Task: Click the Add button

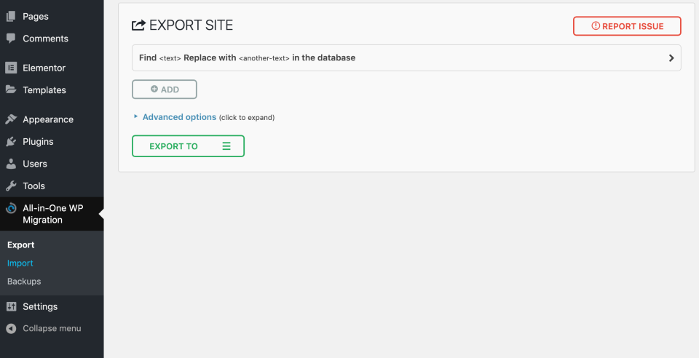Action: [165, 89]
